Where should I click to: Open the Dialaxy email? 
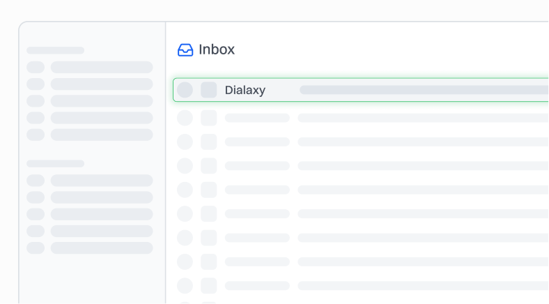coord(245,90)
